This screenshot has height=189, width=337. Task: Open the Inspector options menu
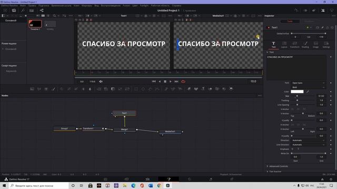click(333, 16)
